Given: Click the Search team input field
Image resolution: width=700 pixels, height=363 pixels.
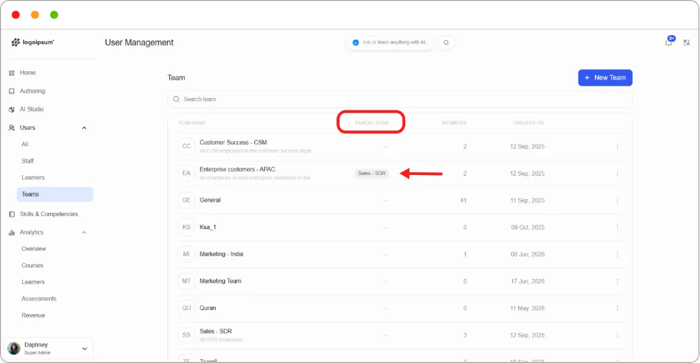Looking at the screenshot, I should tap(399, 99).
